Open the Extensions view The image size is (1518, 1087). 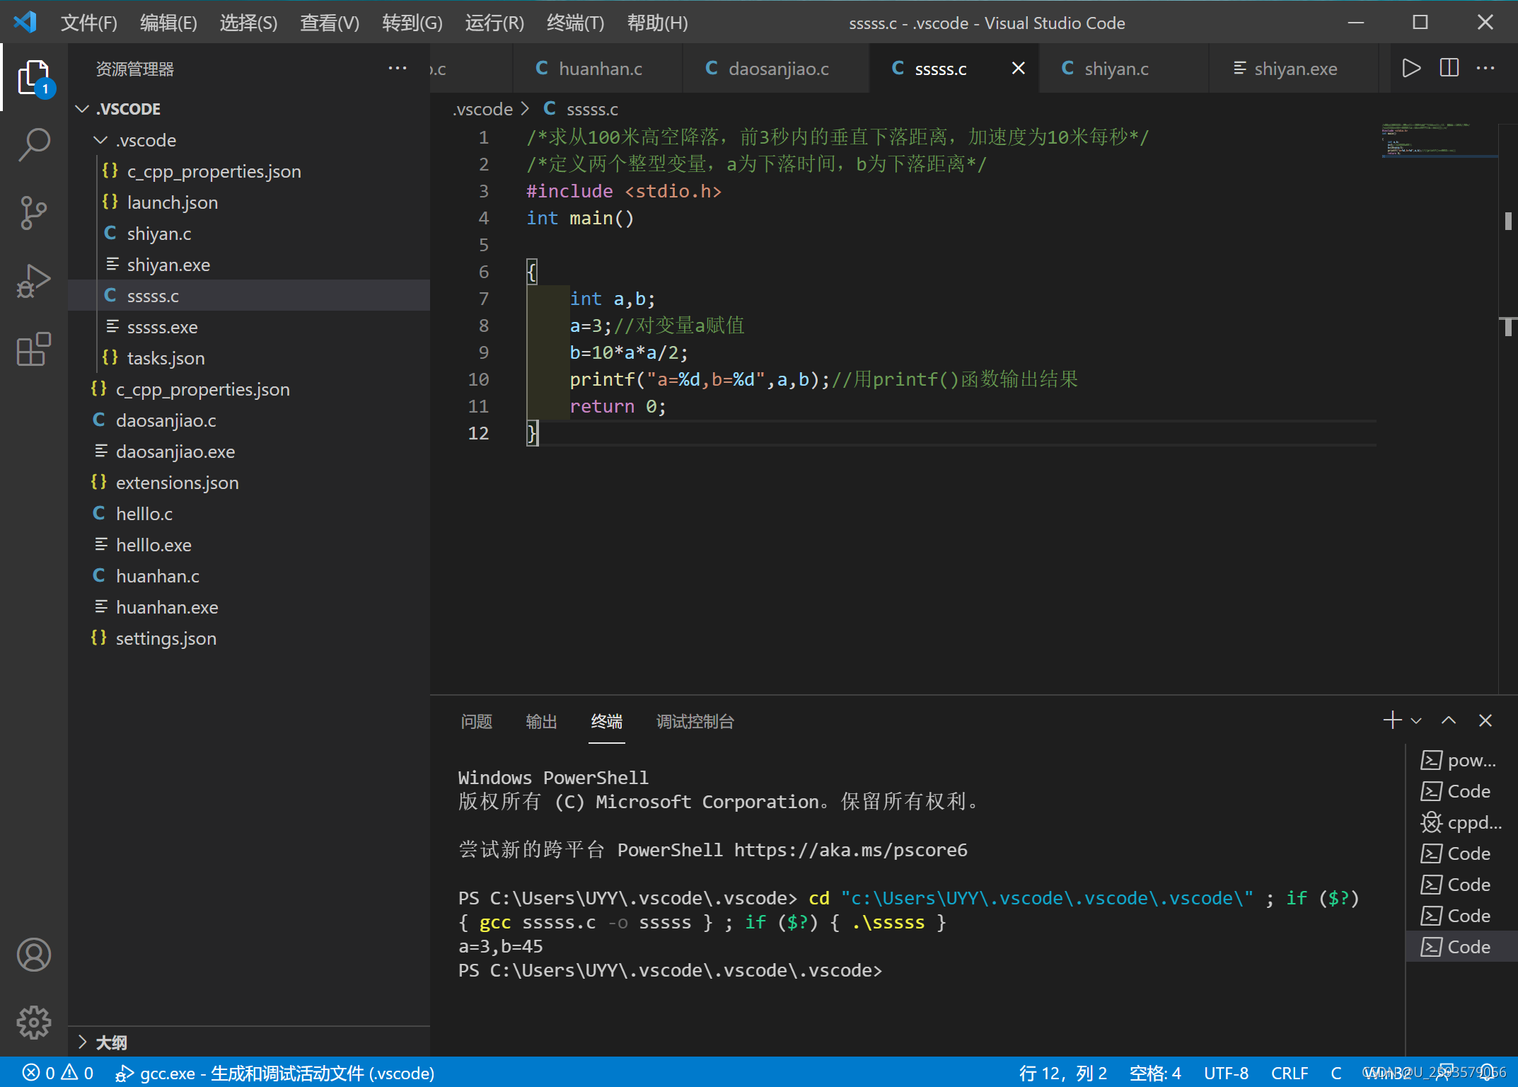33,349
